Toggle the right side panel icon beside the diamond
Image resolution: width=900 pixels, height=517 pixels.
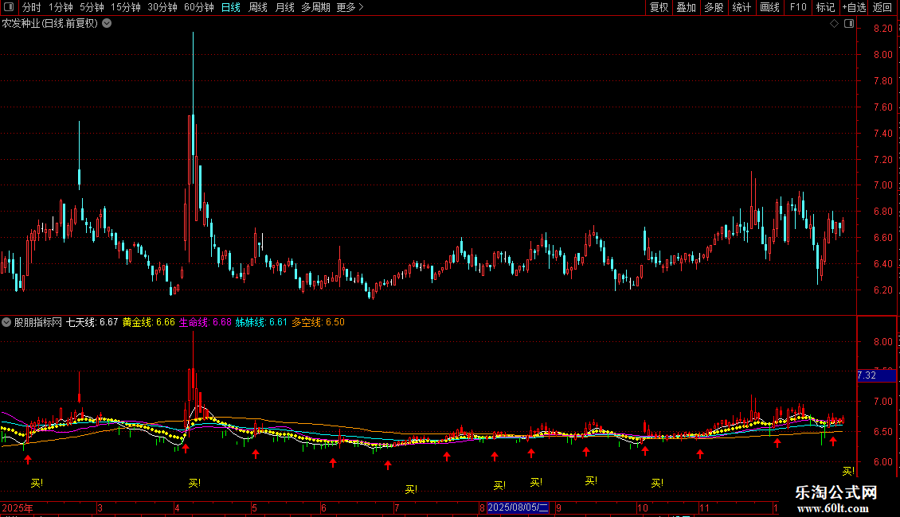[x=849, y=24]
